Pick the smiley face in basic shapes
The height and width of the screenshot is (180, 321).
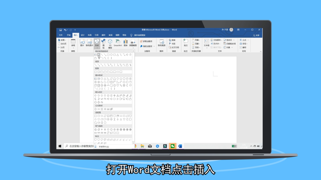coord(114,85)
